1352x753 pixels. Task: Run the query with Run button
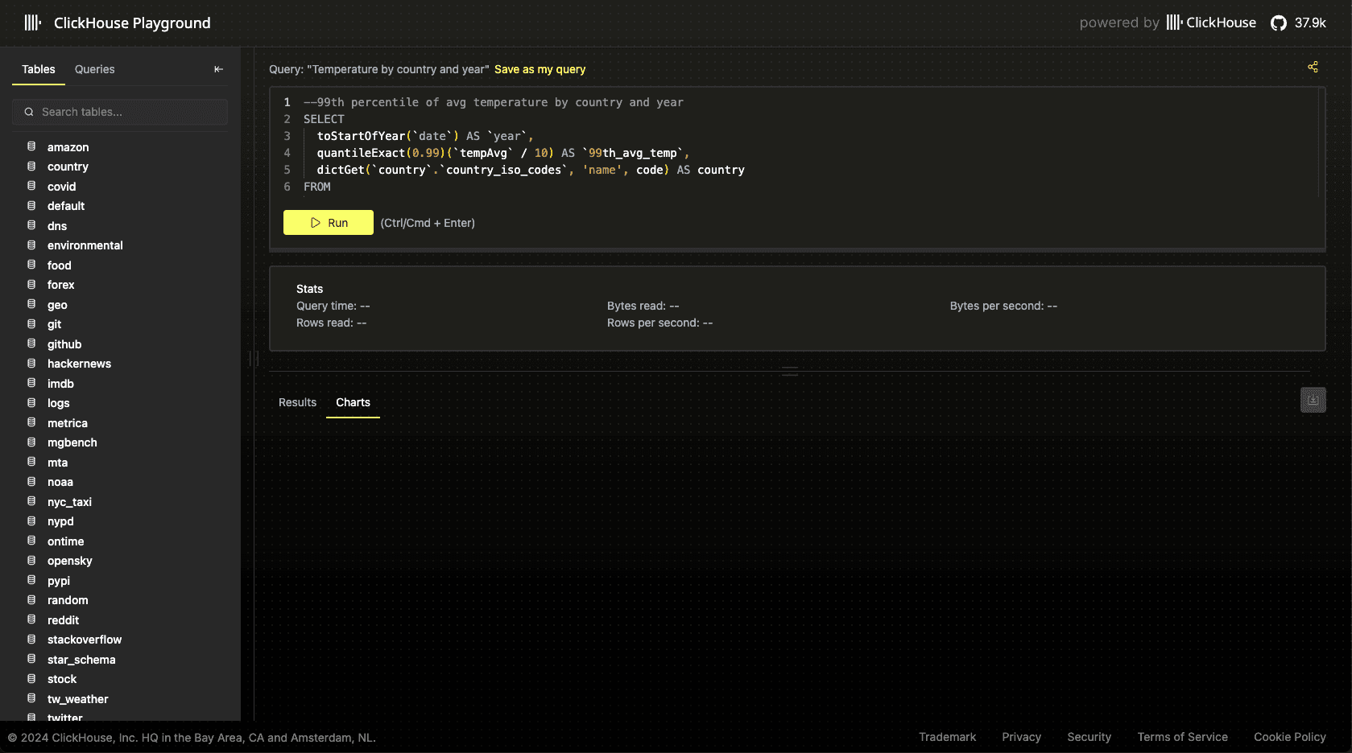click(x=329, y=223)
